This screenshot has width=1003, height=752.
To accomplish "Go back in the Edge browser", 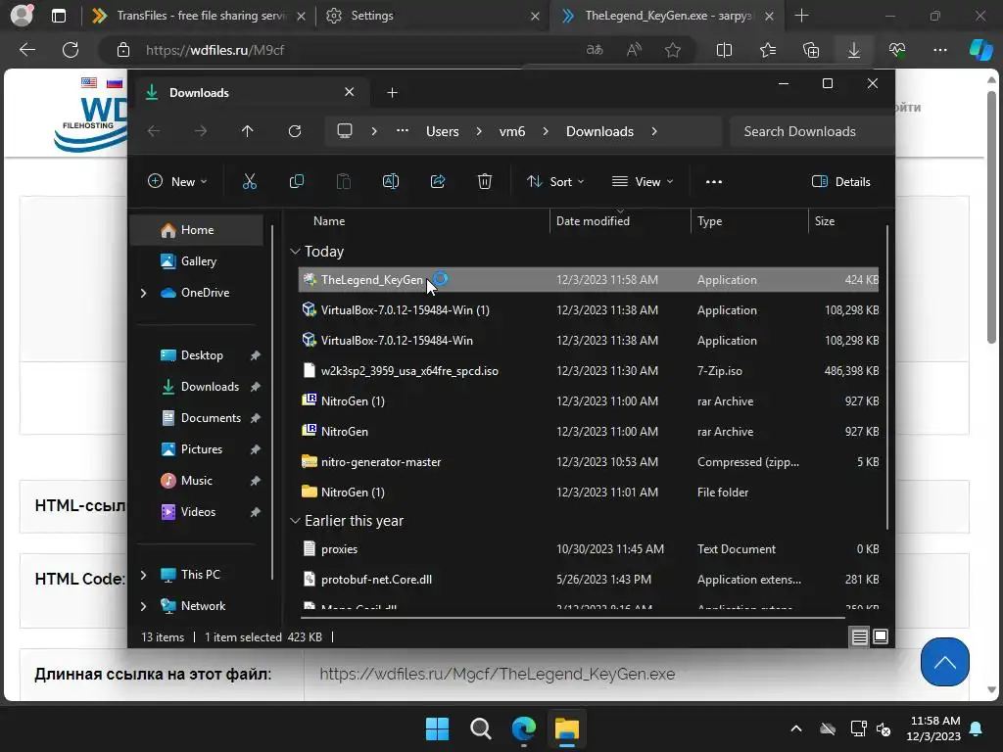I will tap(27, 50).
